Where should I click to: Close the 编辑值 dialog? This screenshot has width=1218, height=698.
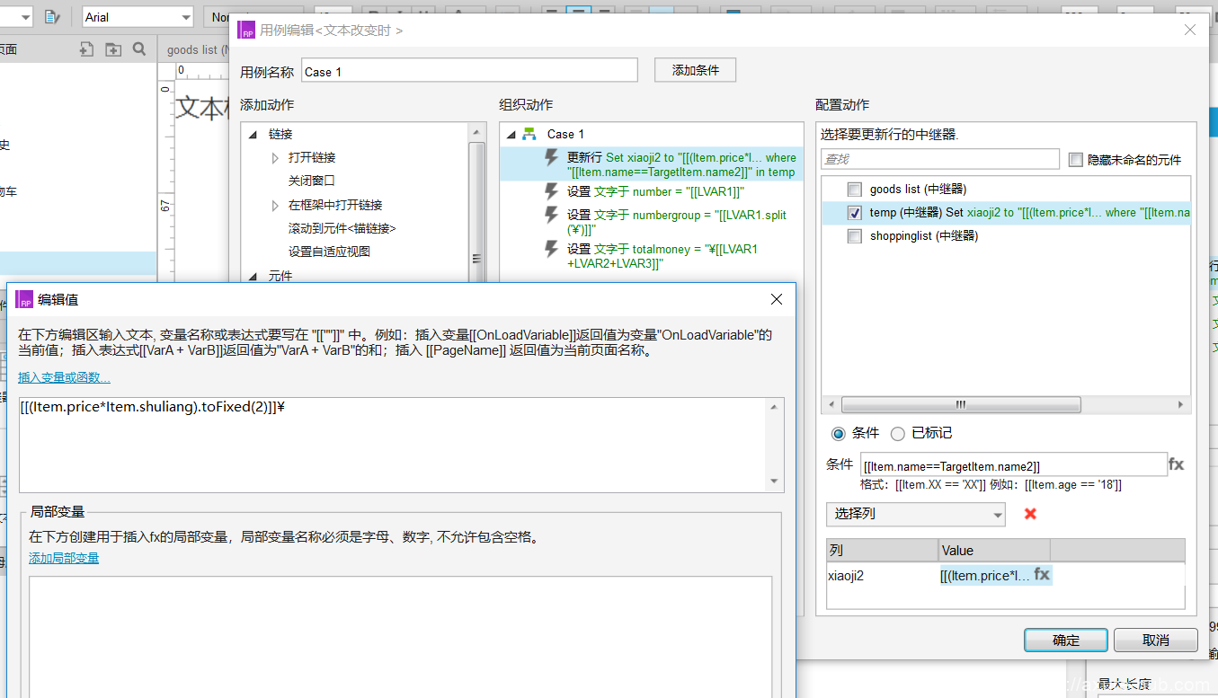coord(777,299)
